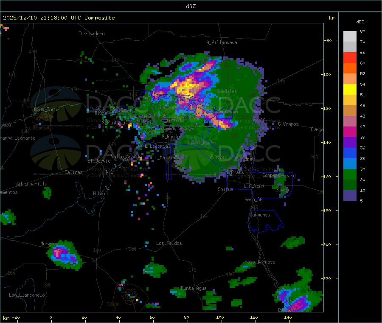Click the dBZ title at the top
382x323 pixels.
(191, 6)
